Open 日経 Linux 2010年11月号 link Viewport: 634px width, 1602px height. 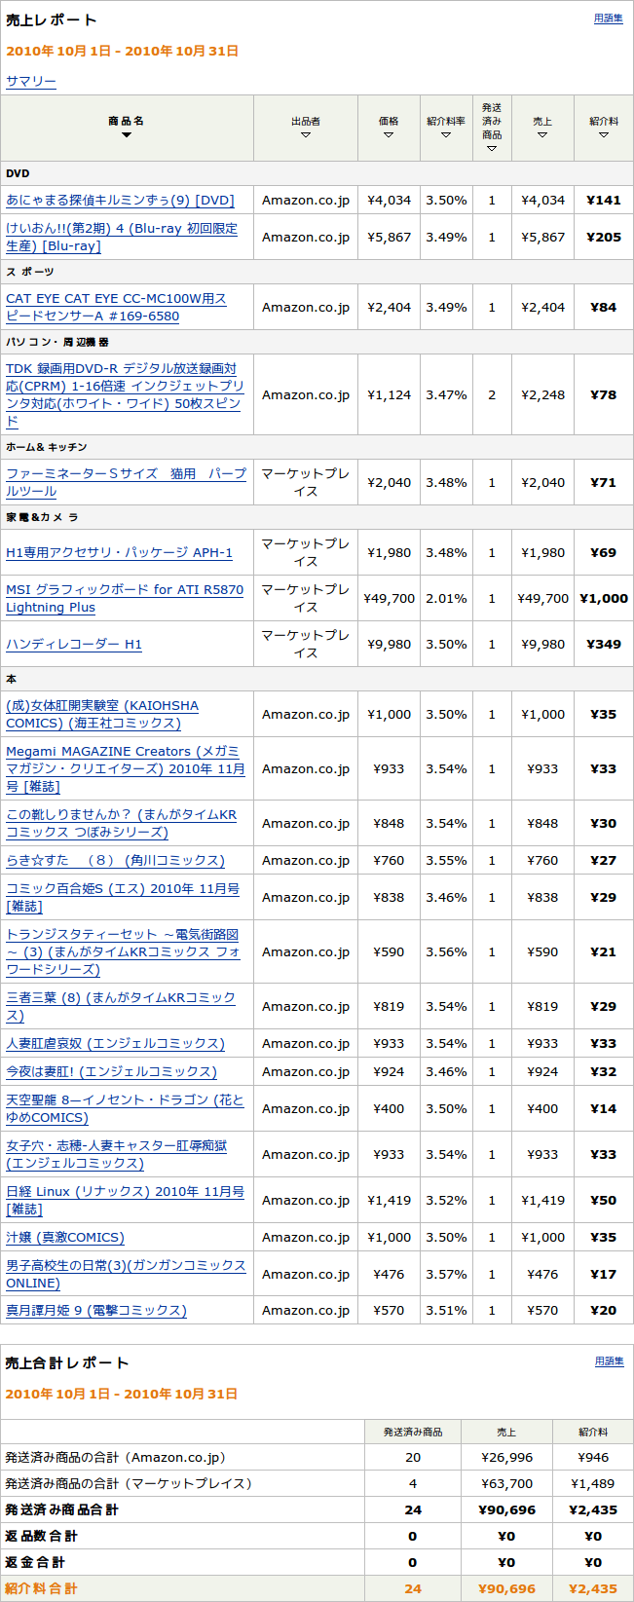(125, 1200)
